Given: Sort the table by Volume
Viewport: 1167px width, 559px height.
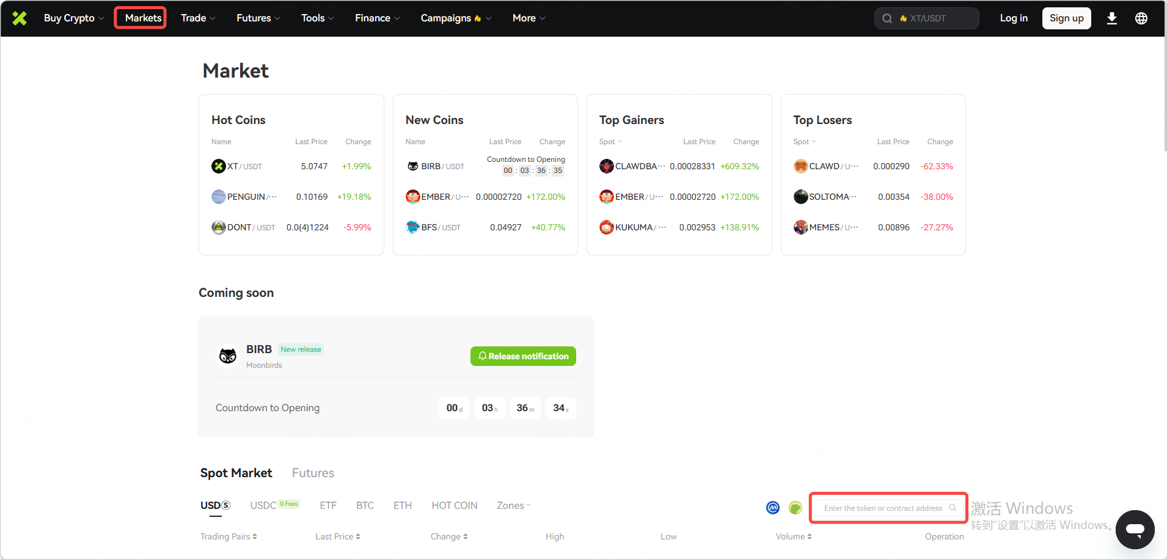Looking at the screenshot, I should point(793,536).
